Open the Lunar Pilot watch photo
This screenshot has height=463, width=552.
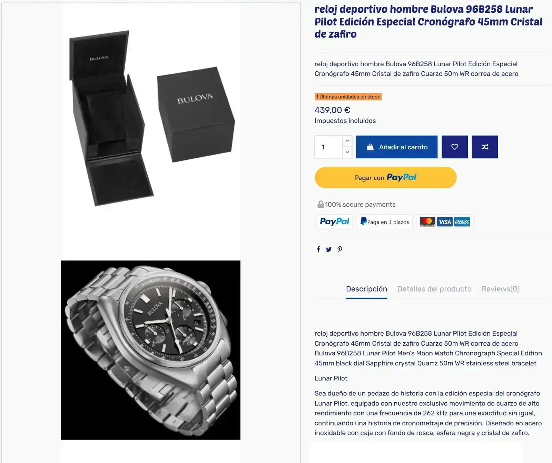pyautogui.click(x=151, y=350)
